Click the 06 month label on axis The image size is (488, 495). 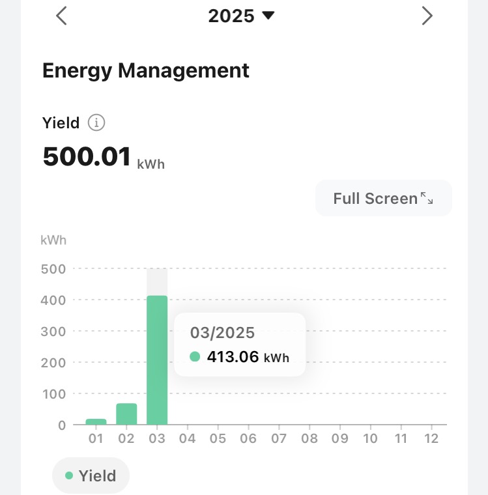click(248, 438)
